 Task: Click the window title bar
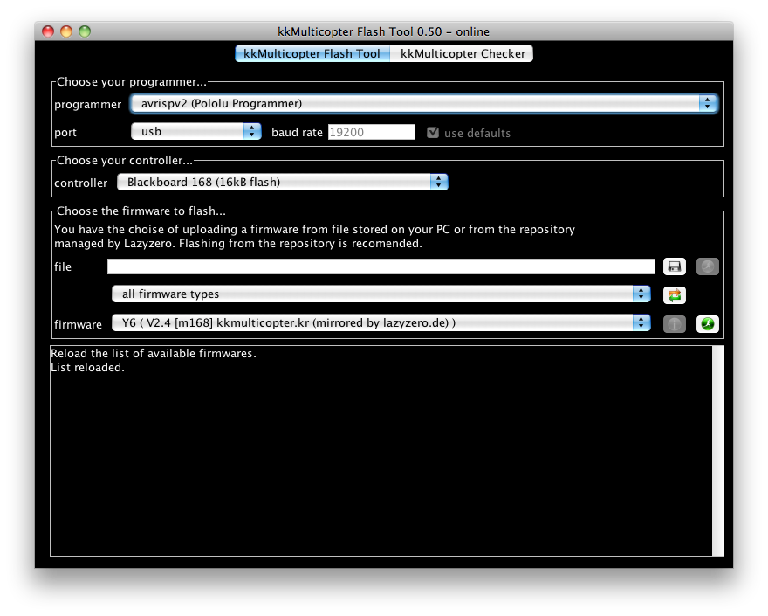pos(384,31)
